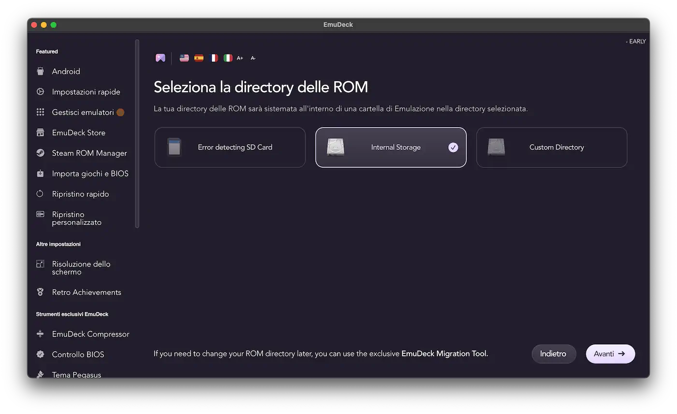Viewport: 677px width, 414px height.
Task: Switch language with the Spanish flag
Action: [x=199, y=58]
